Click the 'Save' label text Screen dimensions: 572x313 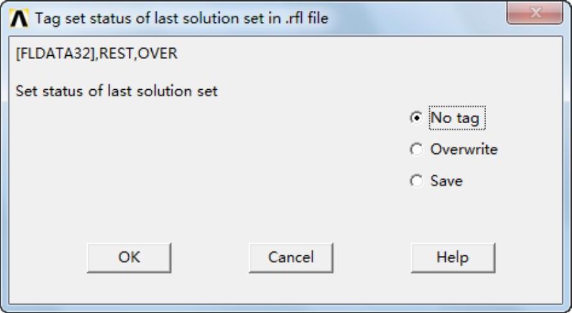click(446, 182)
